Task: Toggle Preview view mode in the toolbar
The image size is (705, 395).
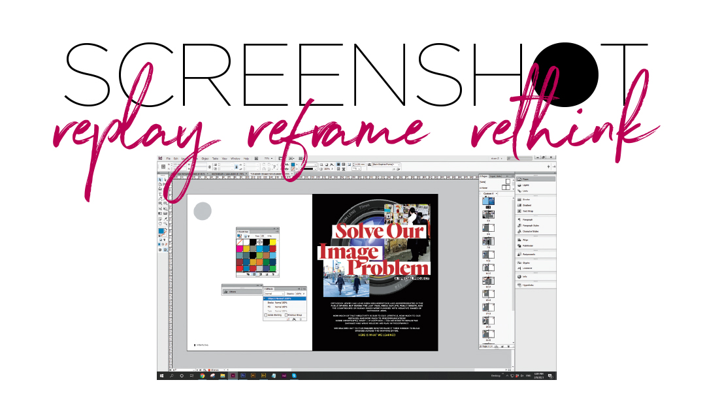Action: (165, 249)
